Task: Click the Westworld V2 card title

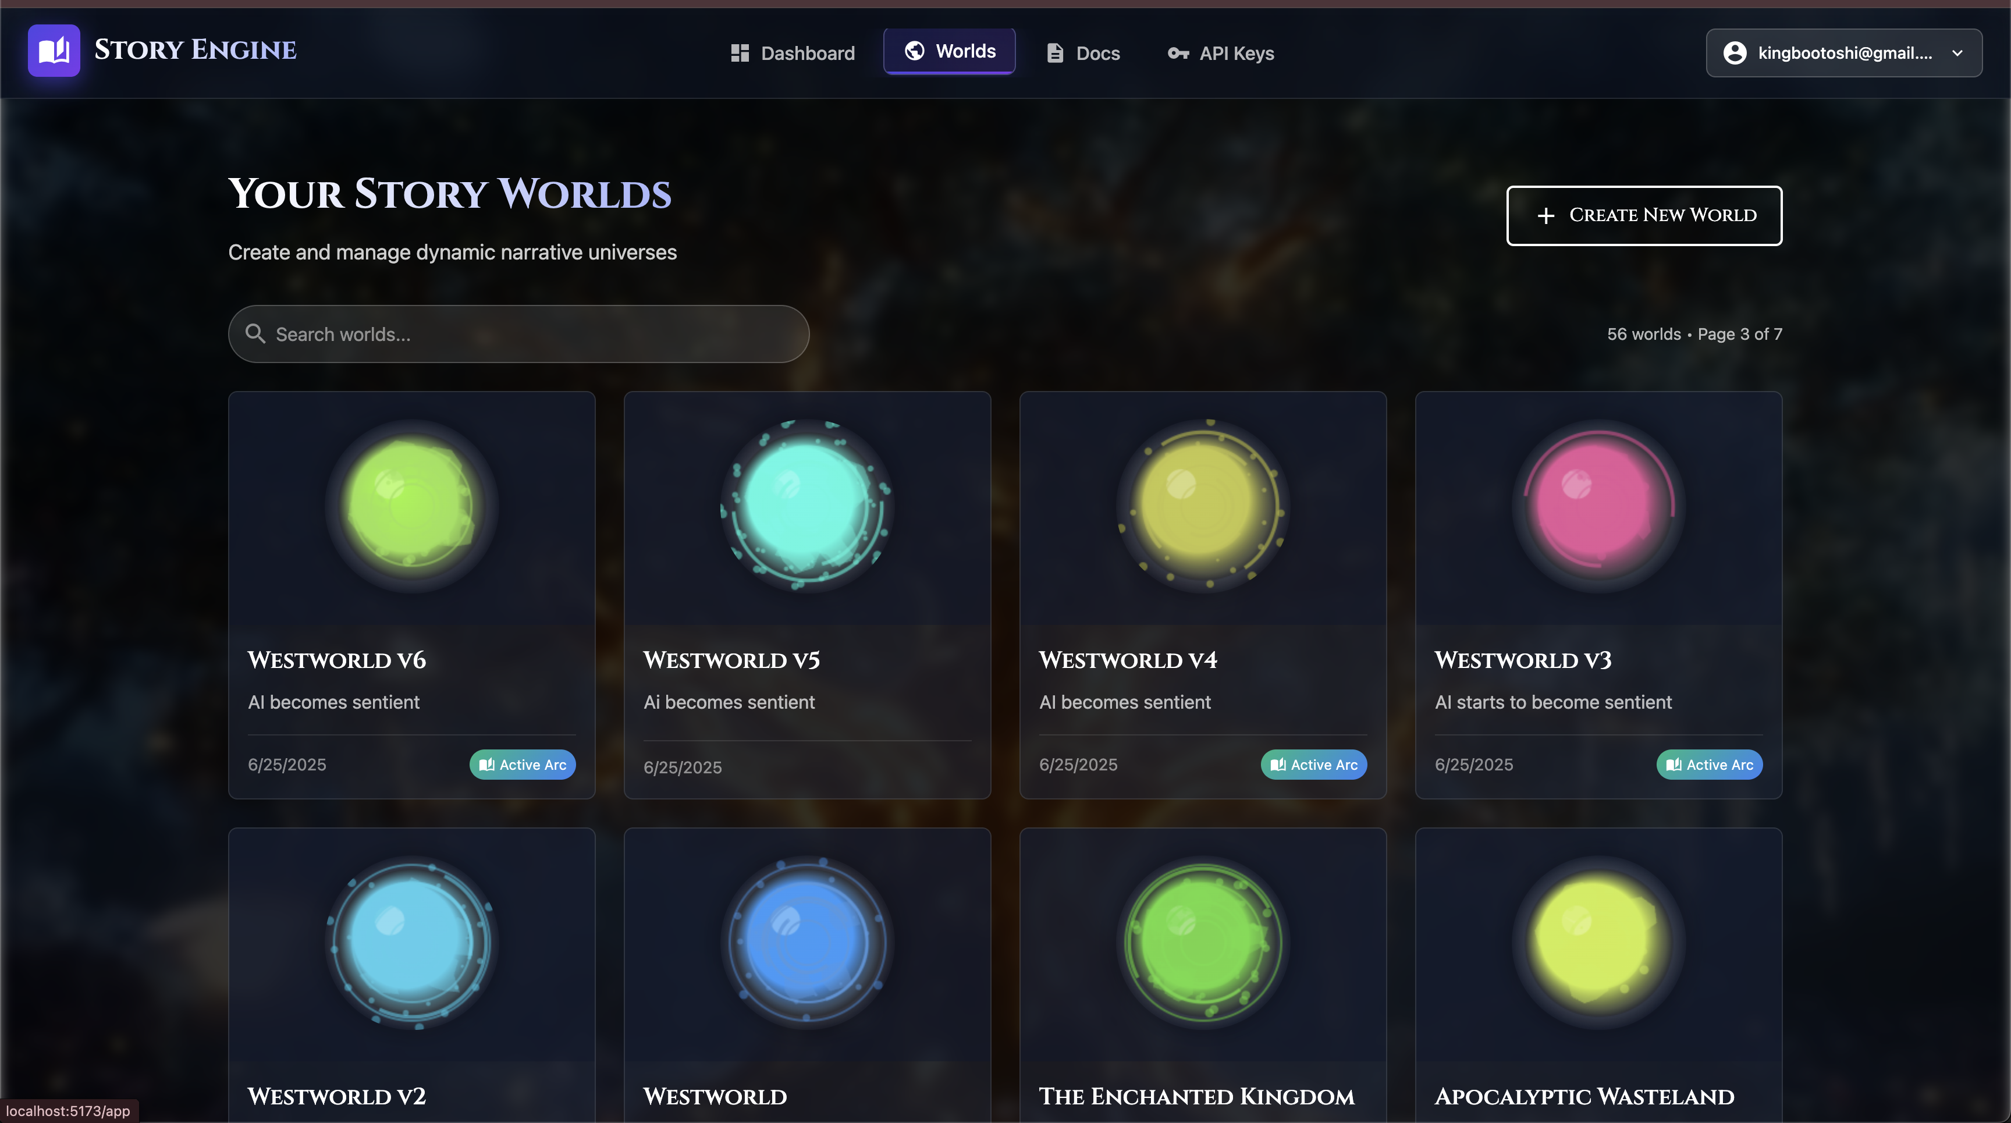Action: [x=336, y=1096]
